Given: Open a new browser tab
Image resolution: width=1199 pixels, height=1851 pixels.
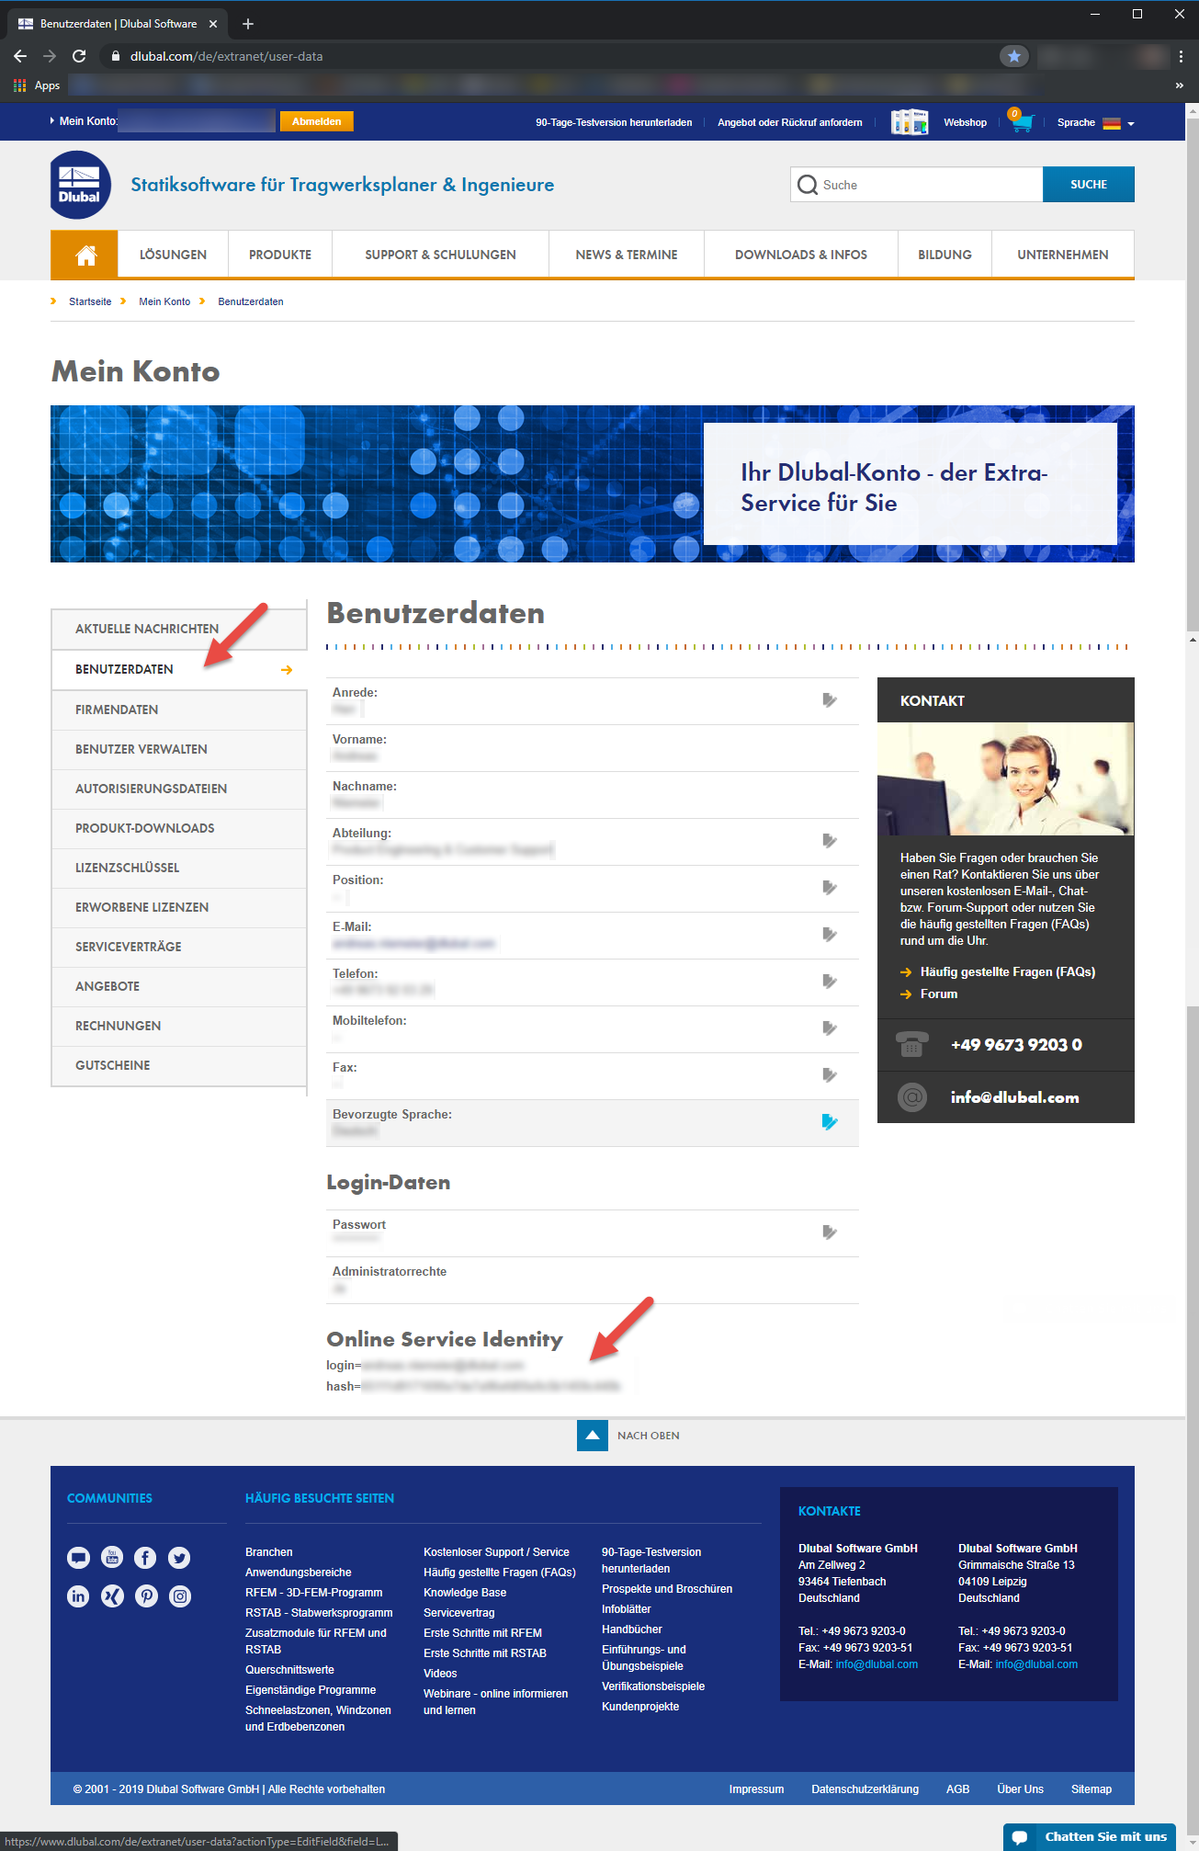Looking at the screenshot, I should click(247, 24).
